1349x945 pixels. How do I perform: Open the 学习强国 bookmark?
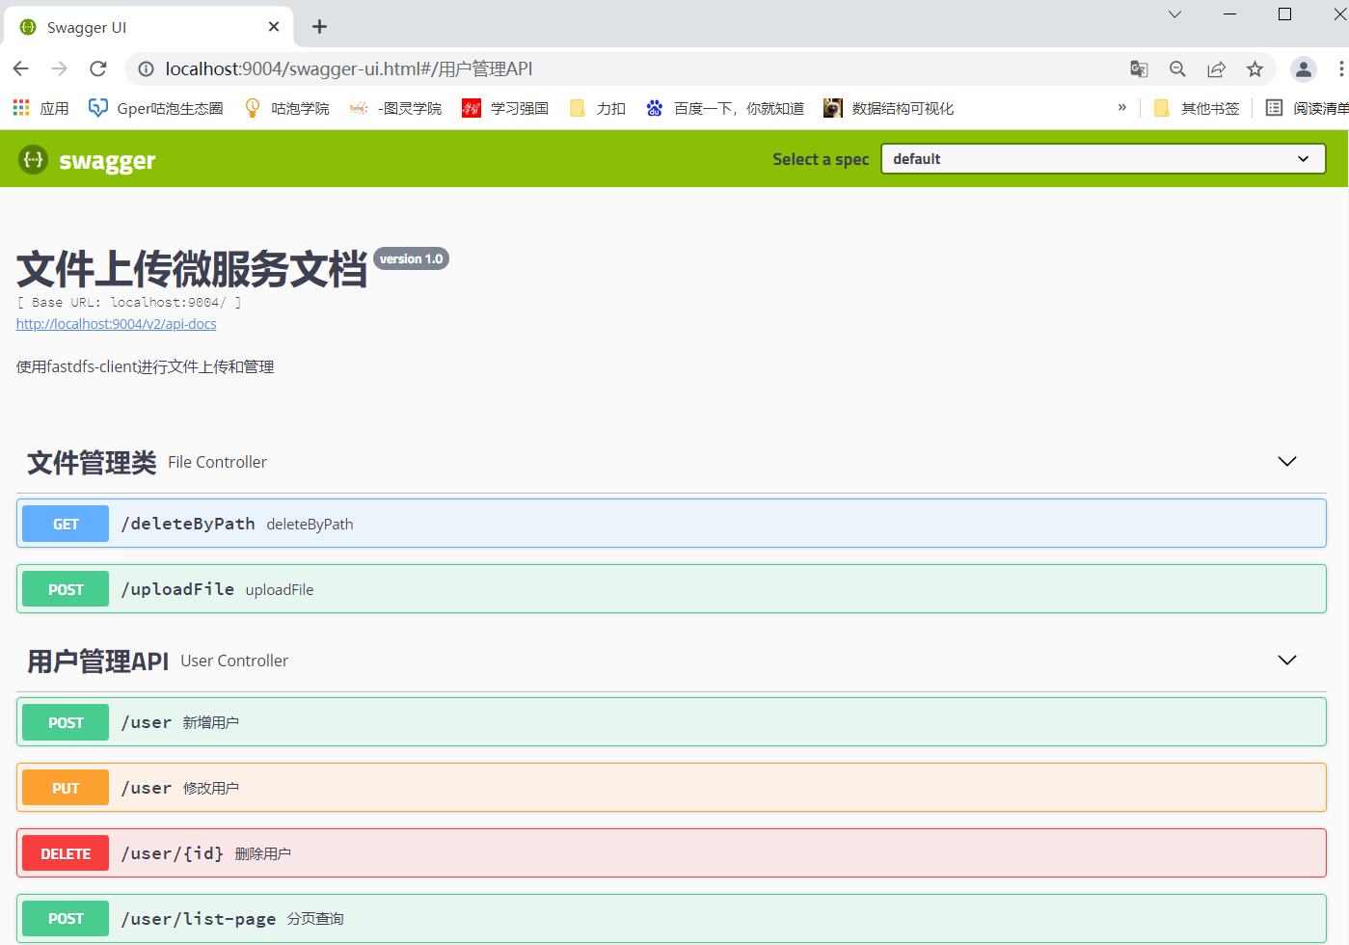tap(505, 107)
